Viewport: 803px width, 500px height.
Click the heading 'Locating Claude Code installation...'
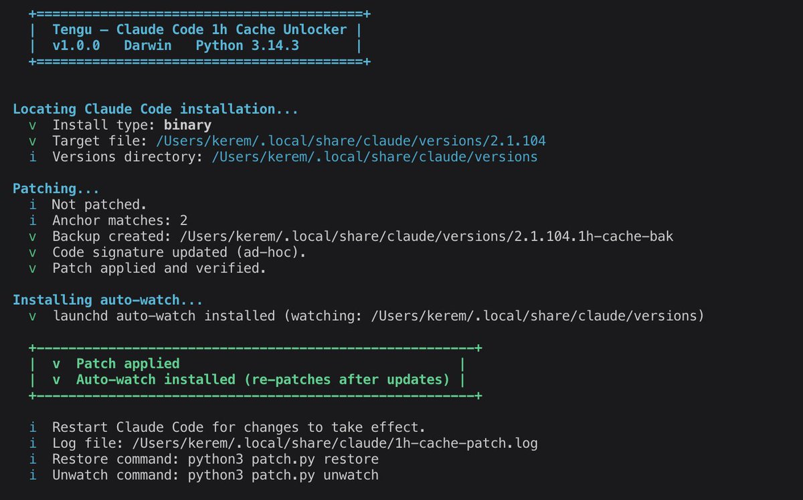(x=156, y=109)
